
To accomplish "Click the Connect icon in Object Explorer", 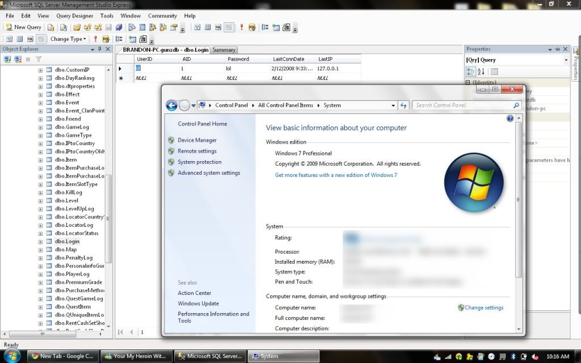I will (x=7, y=59).
